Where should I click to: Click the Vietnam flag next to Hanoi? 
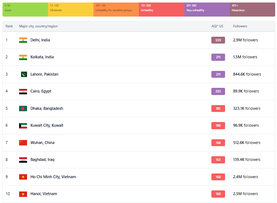click(23, 194)
